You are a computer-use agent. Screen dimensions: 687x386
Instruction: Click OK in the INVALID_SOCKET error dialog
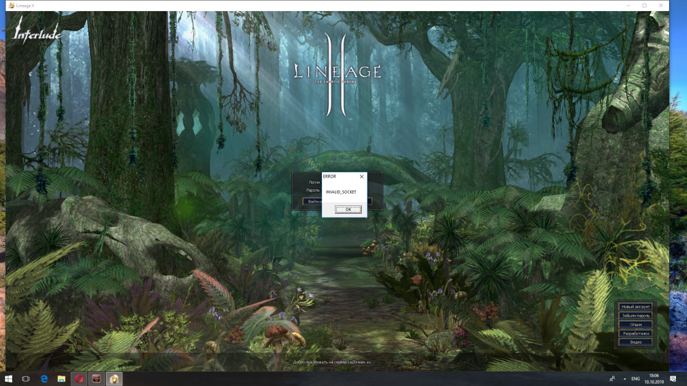348,210
